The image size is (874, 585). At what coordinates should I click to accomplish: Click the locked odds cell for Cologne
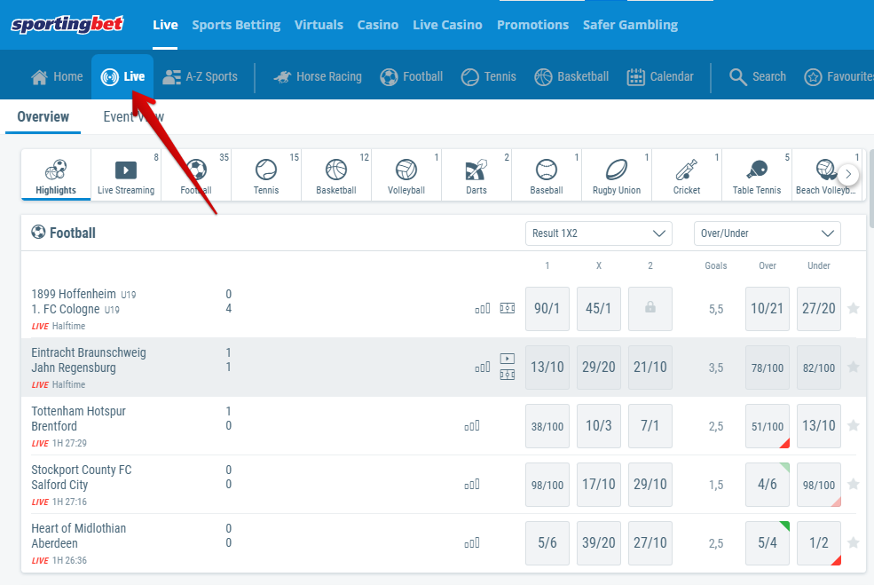coord(650,309)
